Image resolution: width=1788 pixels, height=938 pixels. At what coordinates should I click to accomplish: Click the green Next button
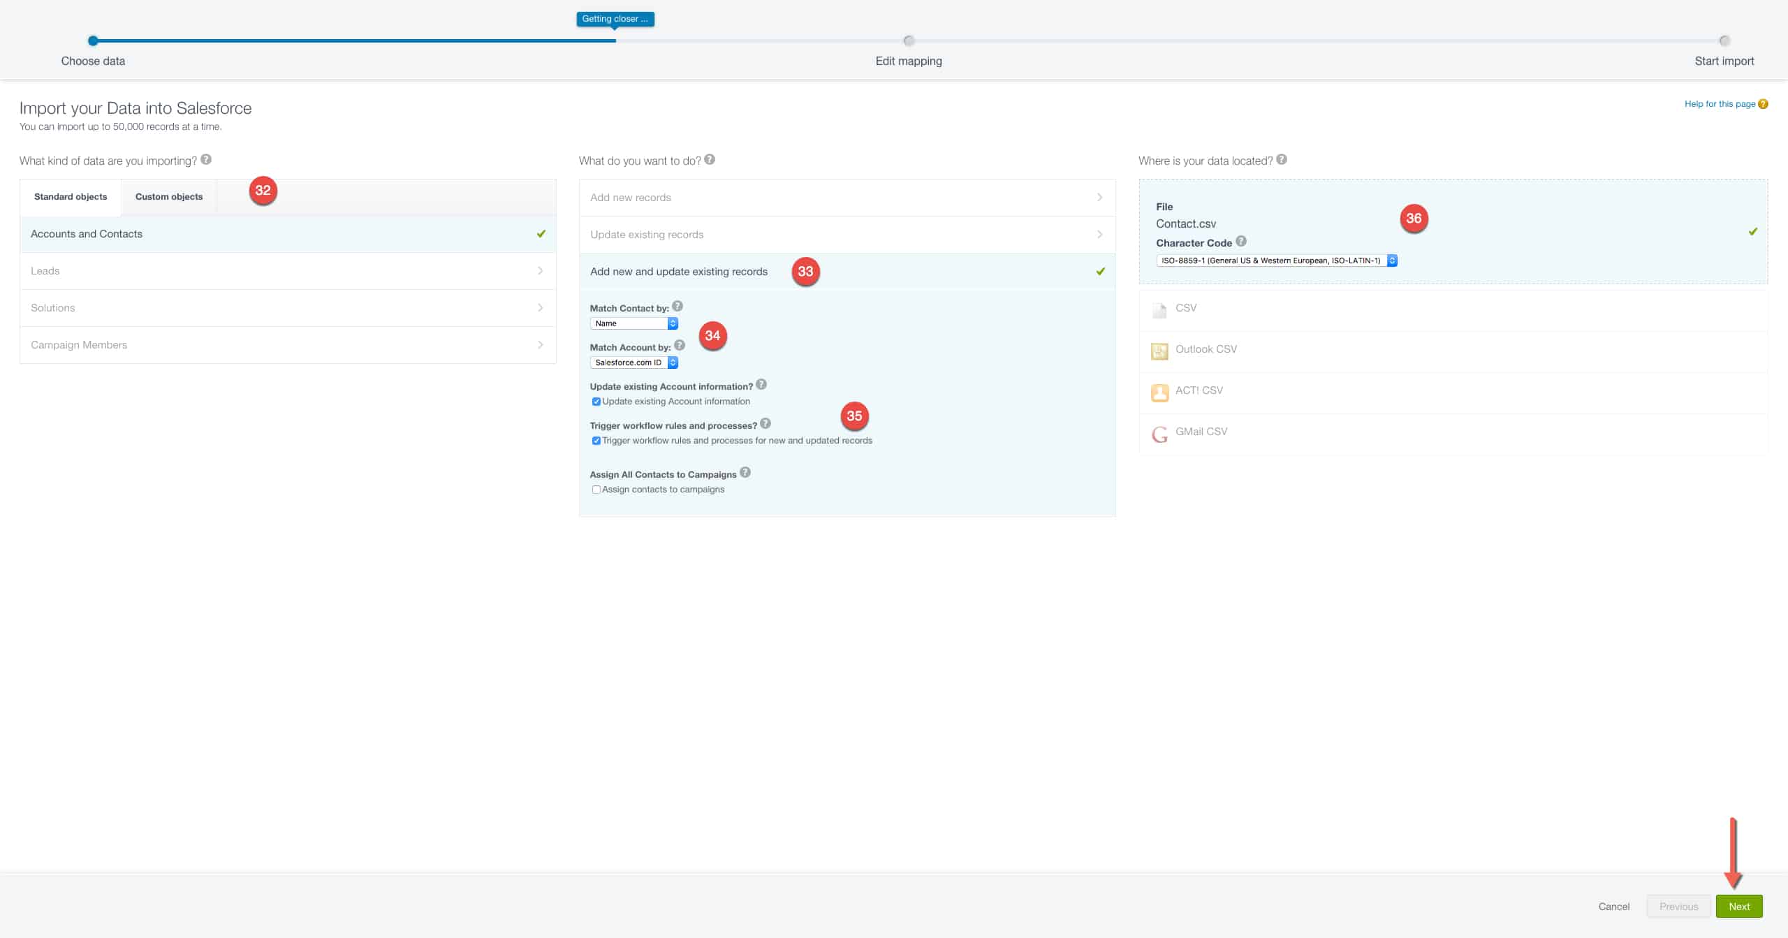[1738, 906]
